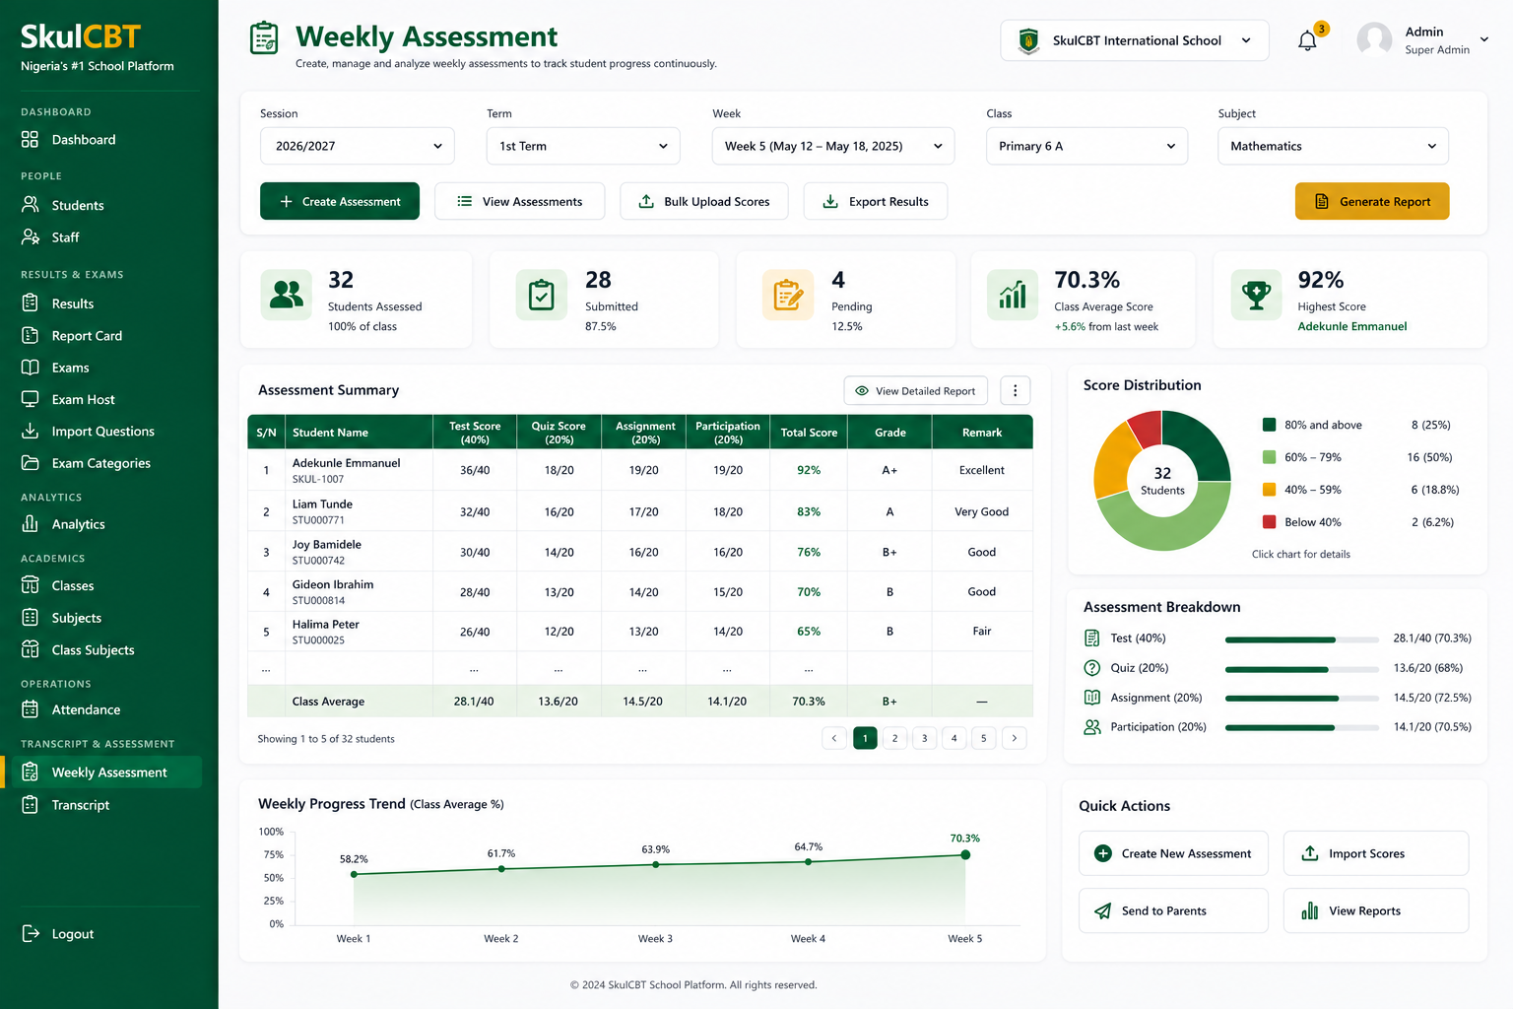Screen dimensions: 1513x1009
Task: Click Export Results button
Action: 876,201
